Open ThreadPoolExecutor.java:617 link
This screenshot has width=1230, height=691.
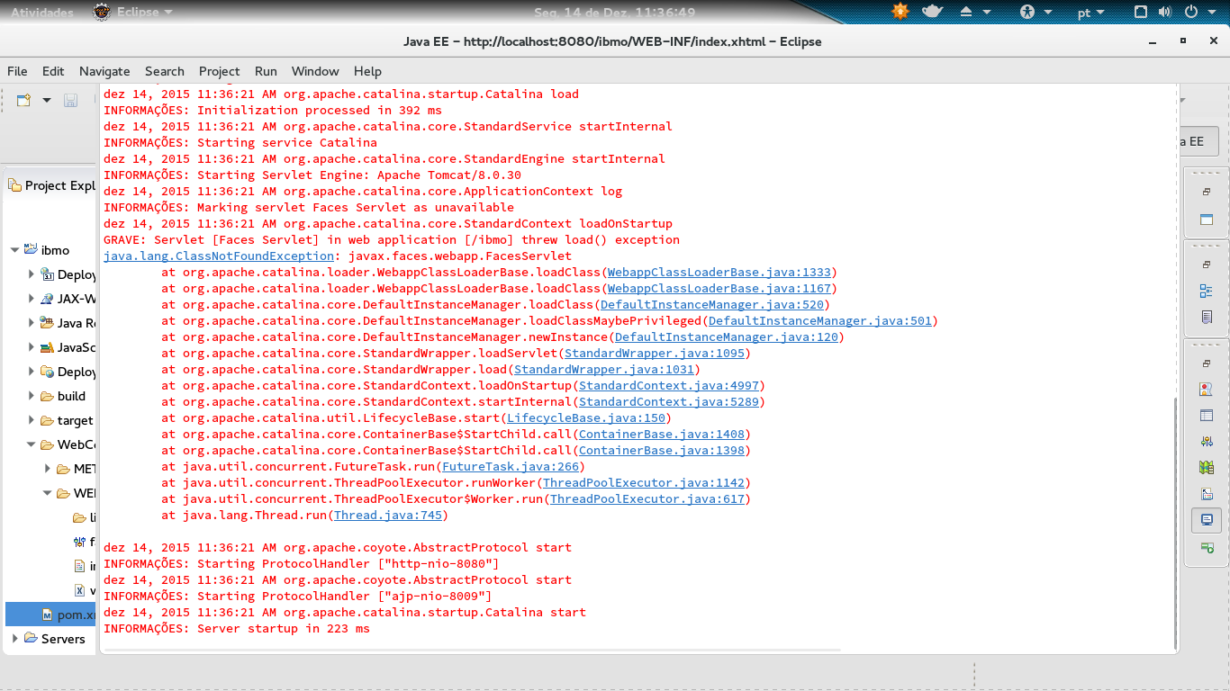tap(647, 498)
